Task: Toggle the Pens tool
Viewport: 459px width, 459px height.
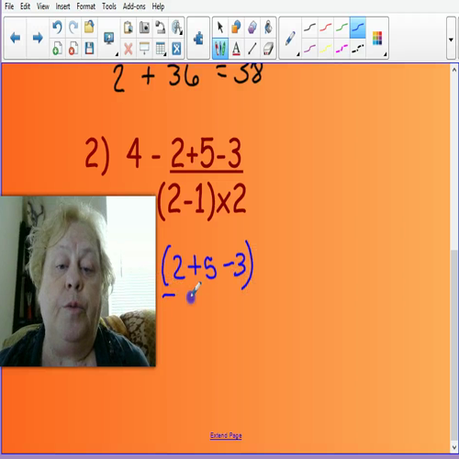Action: 220,49
